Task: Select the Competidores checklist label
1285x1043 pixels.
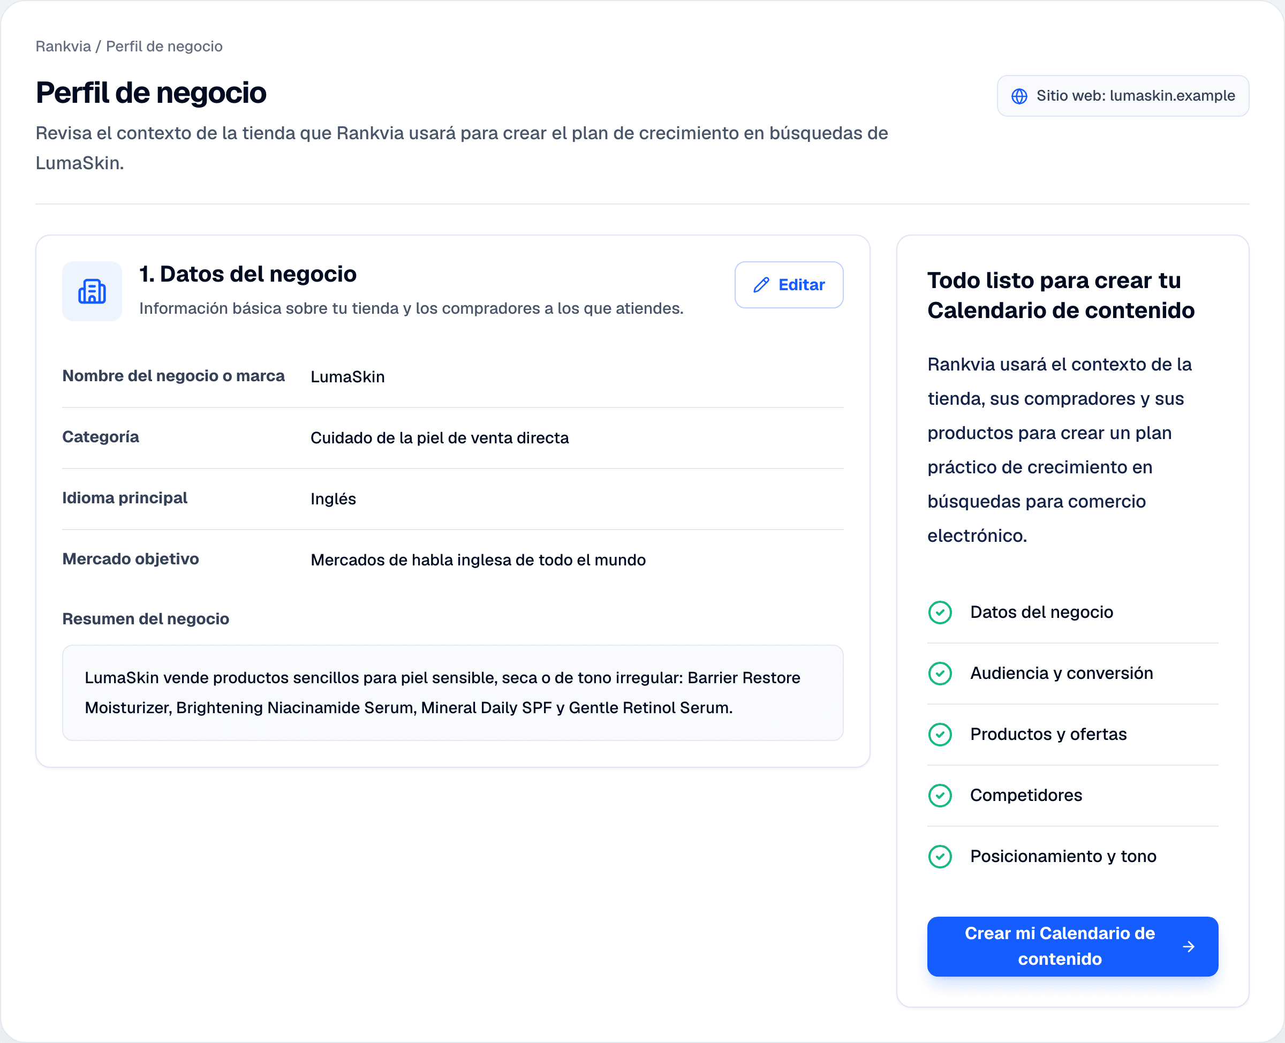Action: pyautogui.click(x=1026, y=796)
